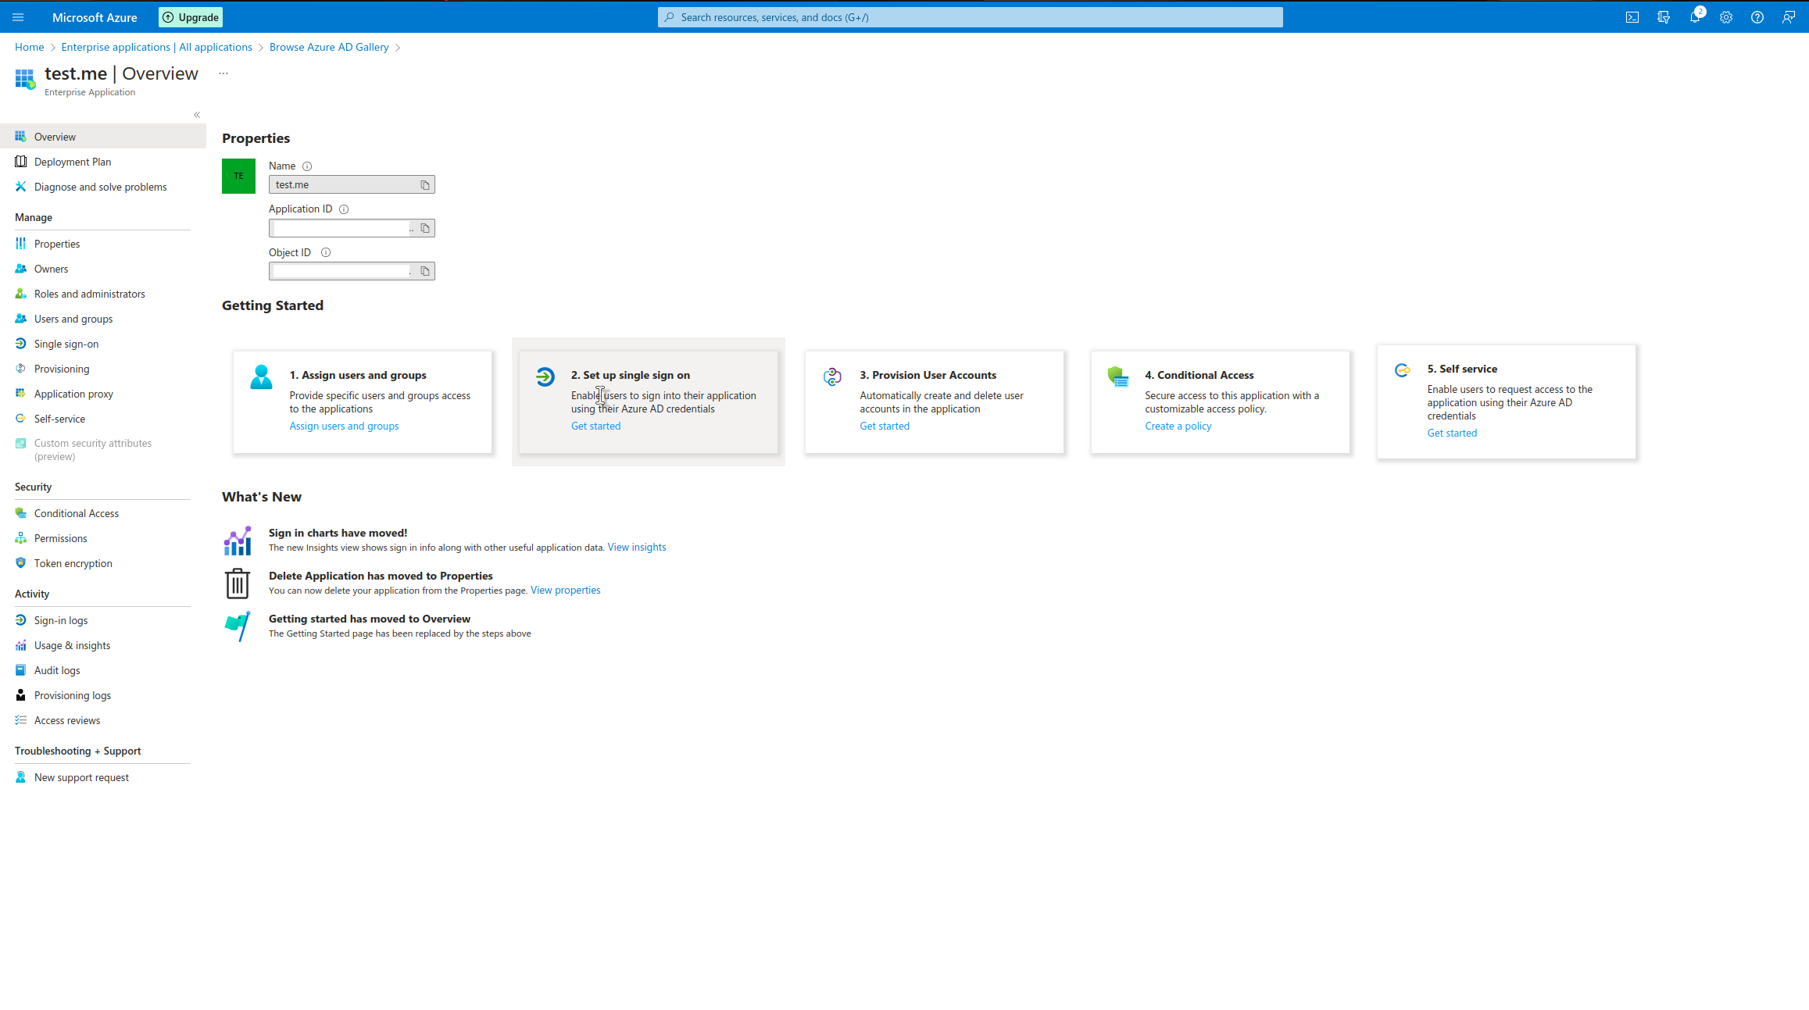Open the notifications bell
Image resolution: width=1809 pixels, height=1010 pixels.
(1695, 17)
